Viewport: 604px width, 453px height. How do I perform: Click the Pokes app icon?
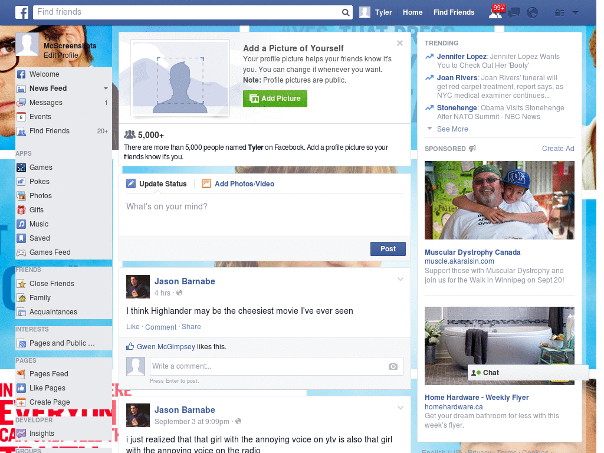click(x=21, y=182)
